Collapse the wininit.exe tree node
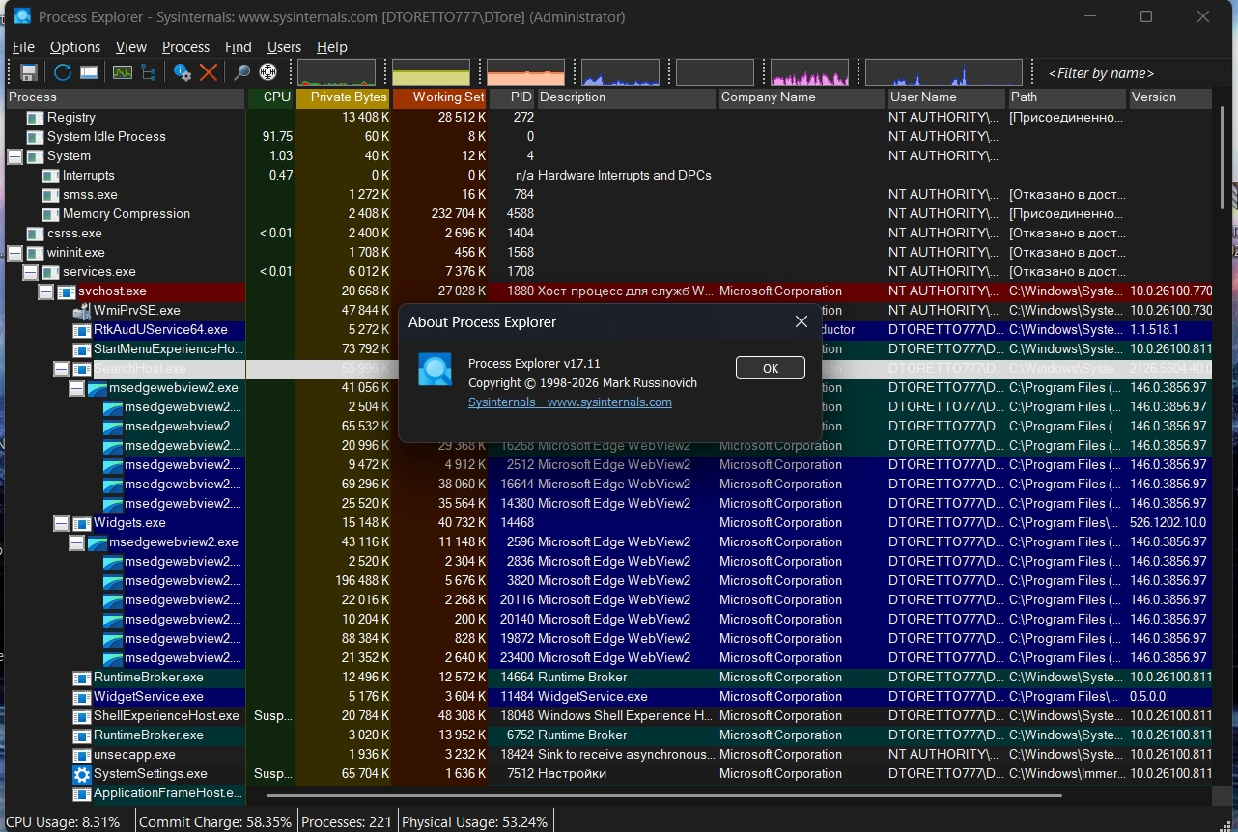 [14, 253]
